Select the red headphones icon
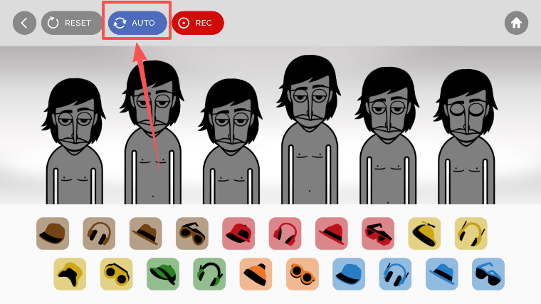This screenshot has width=541, height=304. tap(285, 234)
